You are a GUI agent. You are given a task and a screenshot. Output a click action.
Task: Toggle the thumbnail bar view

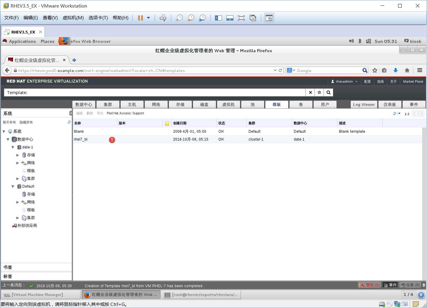[x=230, y=18]
